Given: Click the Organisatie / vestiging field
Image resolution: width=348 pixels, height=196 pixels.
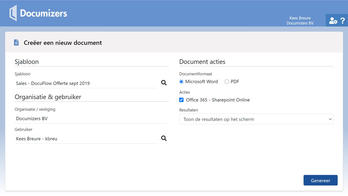Looking at the screenshot, I should (x=91, y=119).
